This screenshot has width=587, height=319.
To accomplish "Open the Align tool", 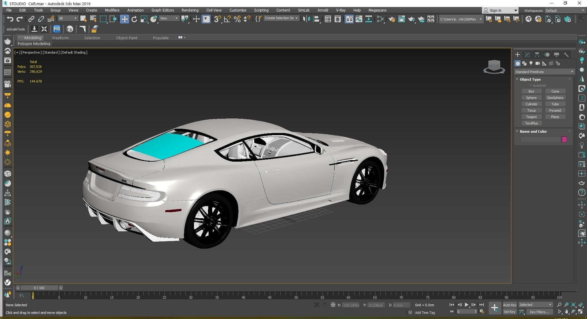I will [x=316, y=19].
